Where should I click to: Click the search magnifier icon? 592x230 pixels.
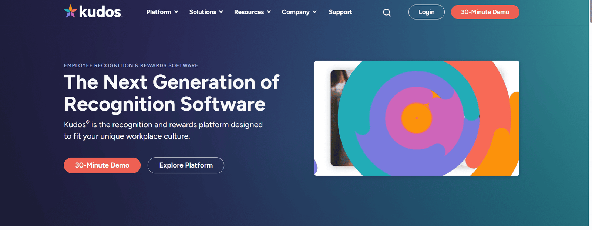(387, 13)
